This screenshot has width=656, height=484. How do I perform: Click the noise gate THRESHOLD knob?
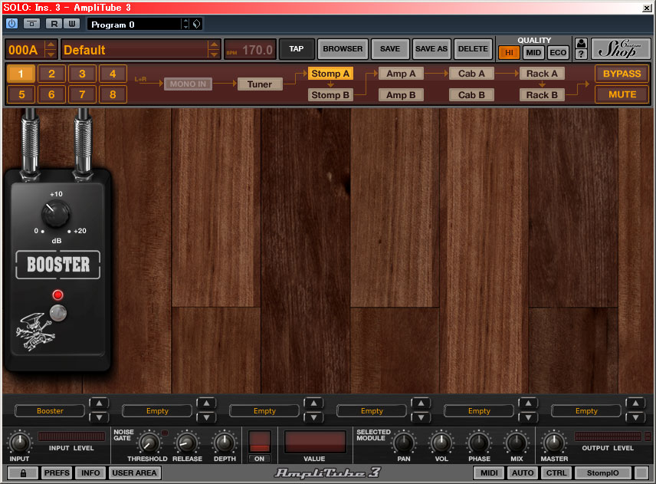pyautogui.click(x=149, y=442)
